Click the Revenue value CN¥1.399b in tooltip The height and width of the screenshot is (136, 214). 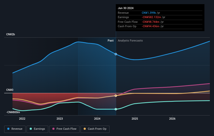click(x=149, y=13)
